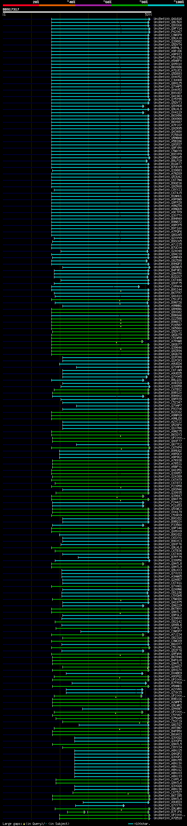The image size is (187, 826).
Task: Click the white query sequence ruler bar
Action: pos(77,12)
